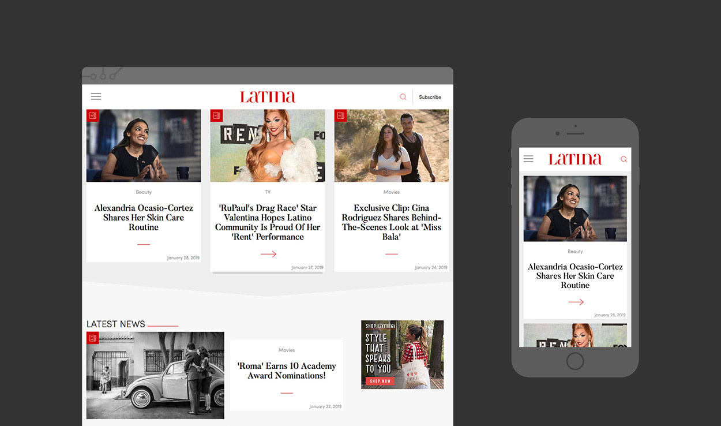Click red article badge on Roma photo
The width and height of the screenshot is (721, 426).
[x=92, y=338]
